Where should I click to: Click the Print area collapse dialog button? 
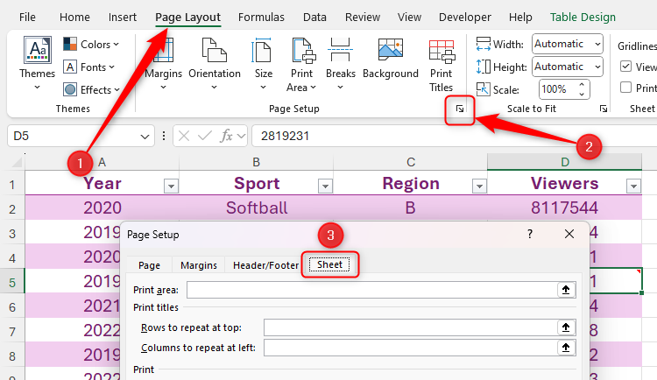pyautogui.click(x=565, y=290)
